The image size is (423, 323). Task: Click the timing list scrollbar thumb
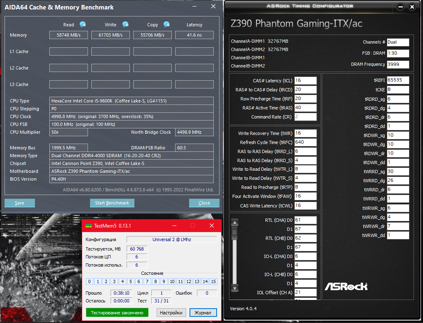pyautogui.click(x=235, y=233)
